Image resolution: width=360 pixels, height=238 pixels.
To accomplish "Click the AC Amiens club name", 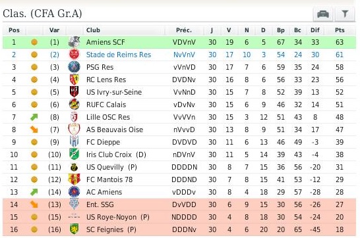I will 104,192.
